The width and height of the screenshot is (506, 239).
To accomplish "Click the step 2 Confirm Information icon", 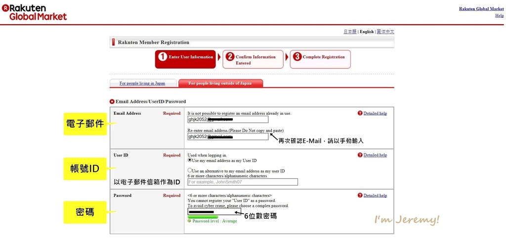I will click(x=229, y=57).
